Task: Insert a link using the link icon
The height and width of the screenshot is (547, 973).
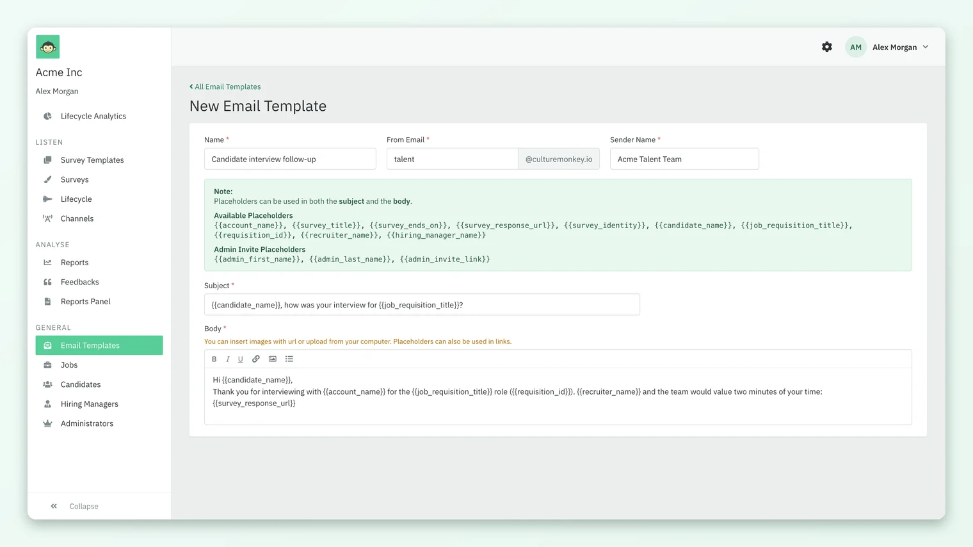Action: (256, 359)
